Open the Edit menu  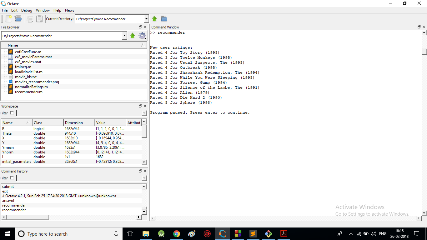pyautogui.click(x=14, y=10)
